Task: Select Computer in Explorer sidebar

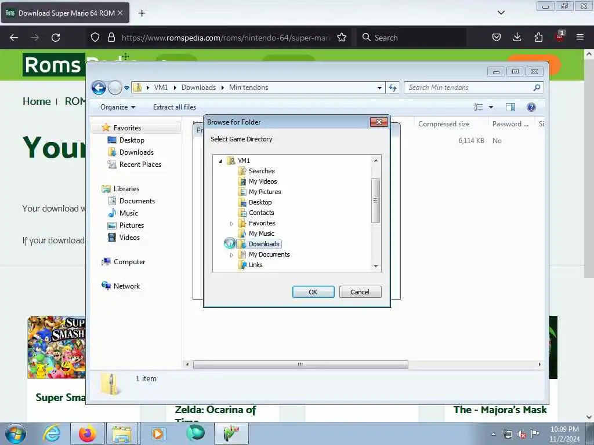Action: [129, 262]
